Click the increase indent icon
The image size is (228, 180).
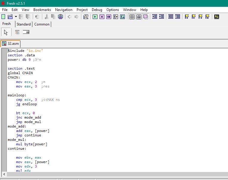pyautogui.click(x=155, y=17)
